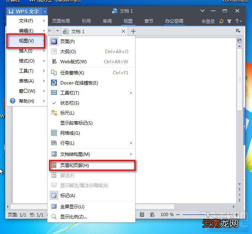This screenshot has width=252, height=234.
Task: Expand 工具栏(T) submenu arrow
Action: point(131,93)
